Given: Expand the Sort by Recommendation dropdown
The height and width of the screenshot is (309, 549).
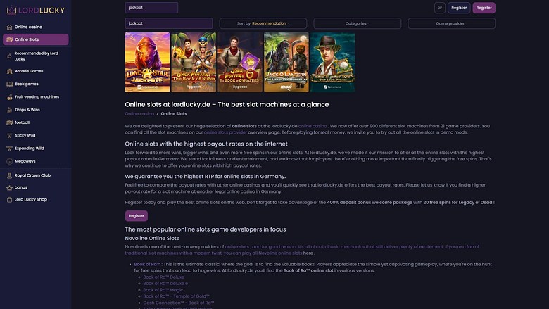Looking at the screenshot, I should point(263,23).
